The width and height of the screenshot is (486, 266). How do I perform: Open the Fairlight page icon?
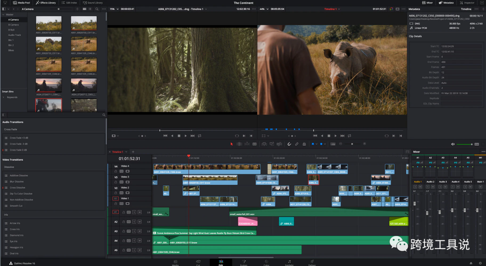click(289, 262)
